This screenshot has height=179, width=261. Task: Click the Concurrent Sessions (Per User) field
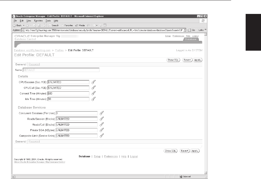click(x=76, y=113)
